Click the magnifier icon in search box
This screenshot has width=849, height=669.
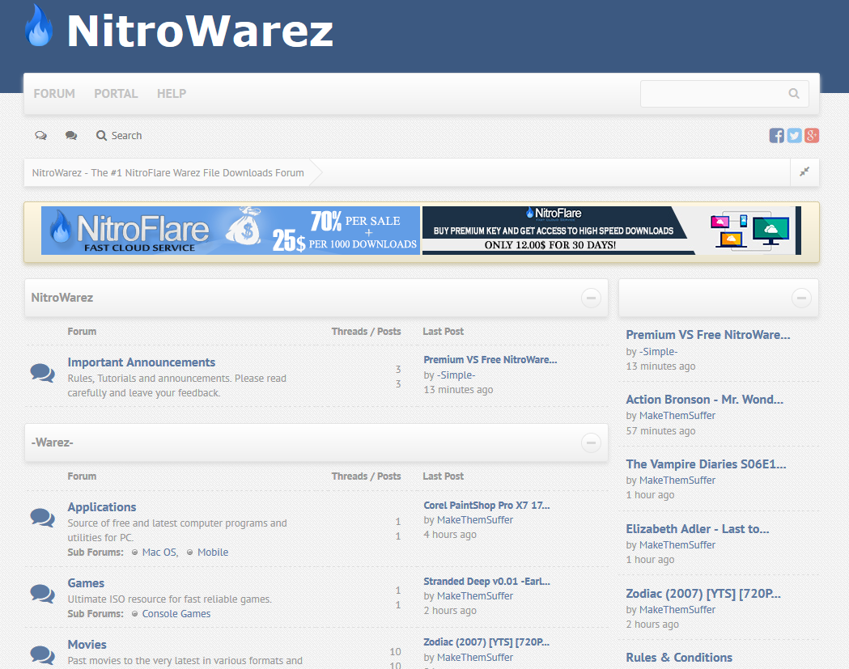(794, 94)
